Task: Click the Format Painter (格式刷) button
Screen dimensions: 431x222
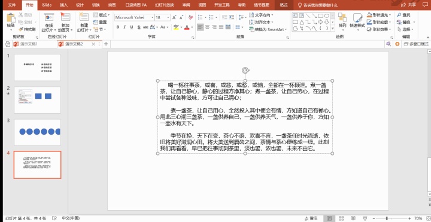Action: [27, 29]
